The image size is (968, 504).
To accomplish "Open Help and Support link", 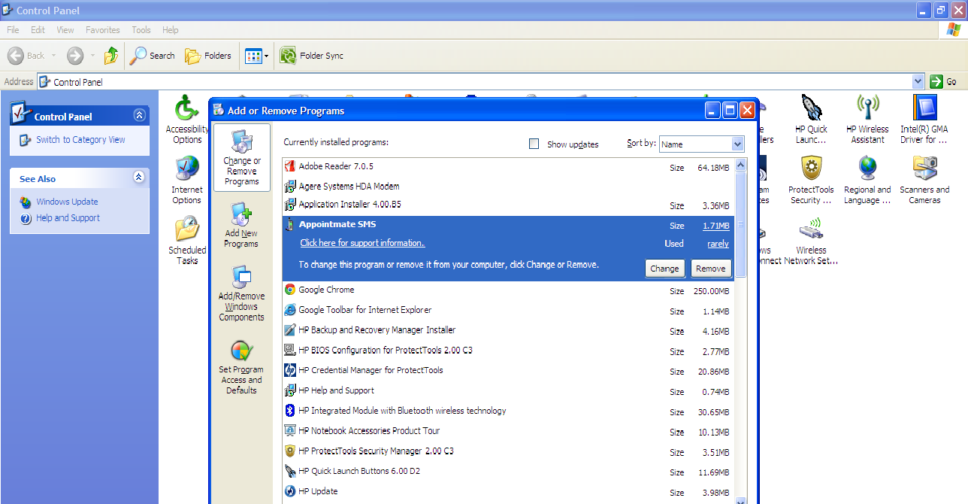I will tap(68, 218).
